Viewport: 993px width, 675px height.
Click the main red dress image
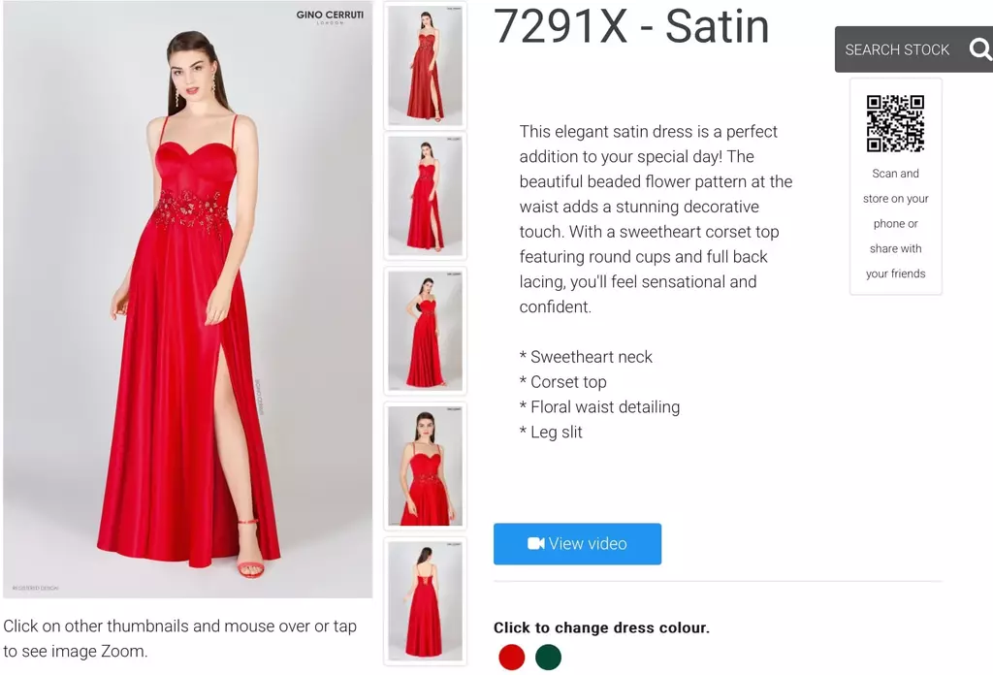point(187,299)
